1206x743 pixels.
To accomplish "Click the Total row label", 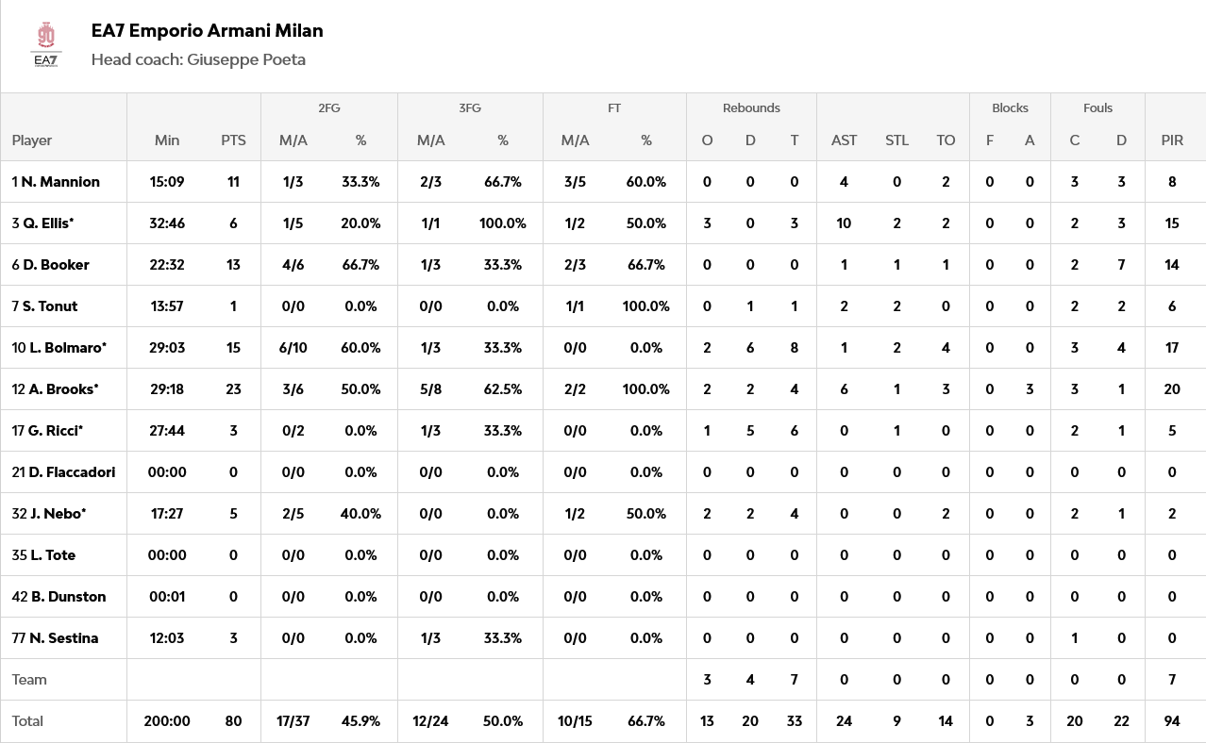I will (27, 721).
